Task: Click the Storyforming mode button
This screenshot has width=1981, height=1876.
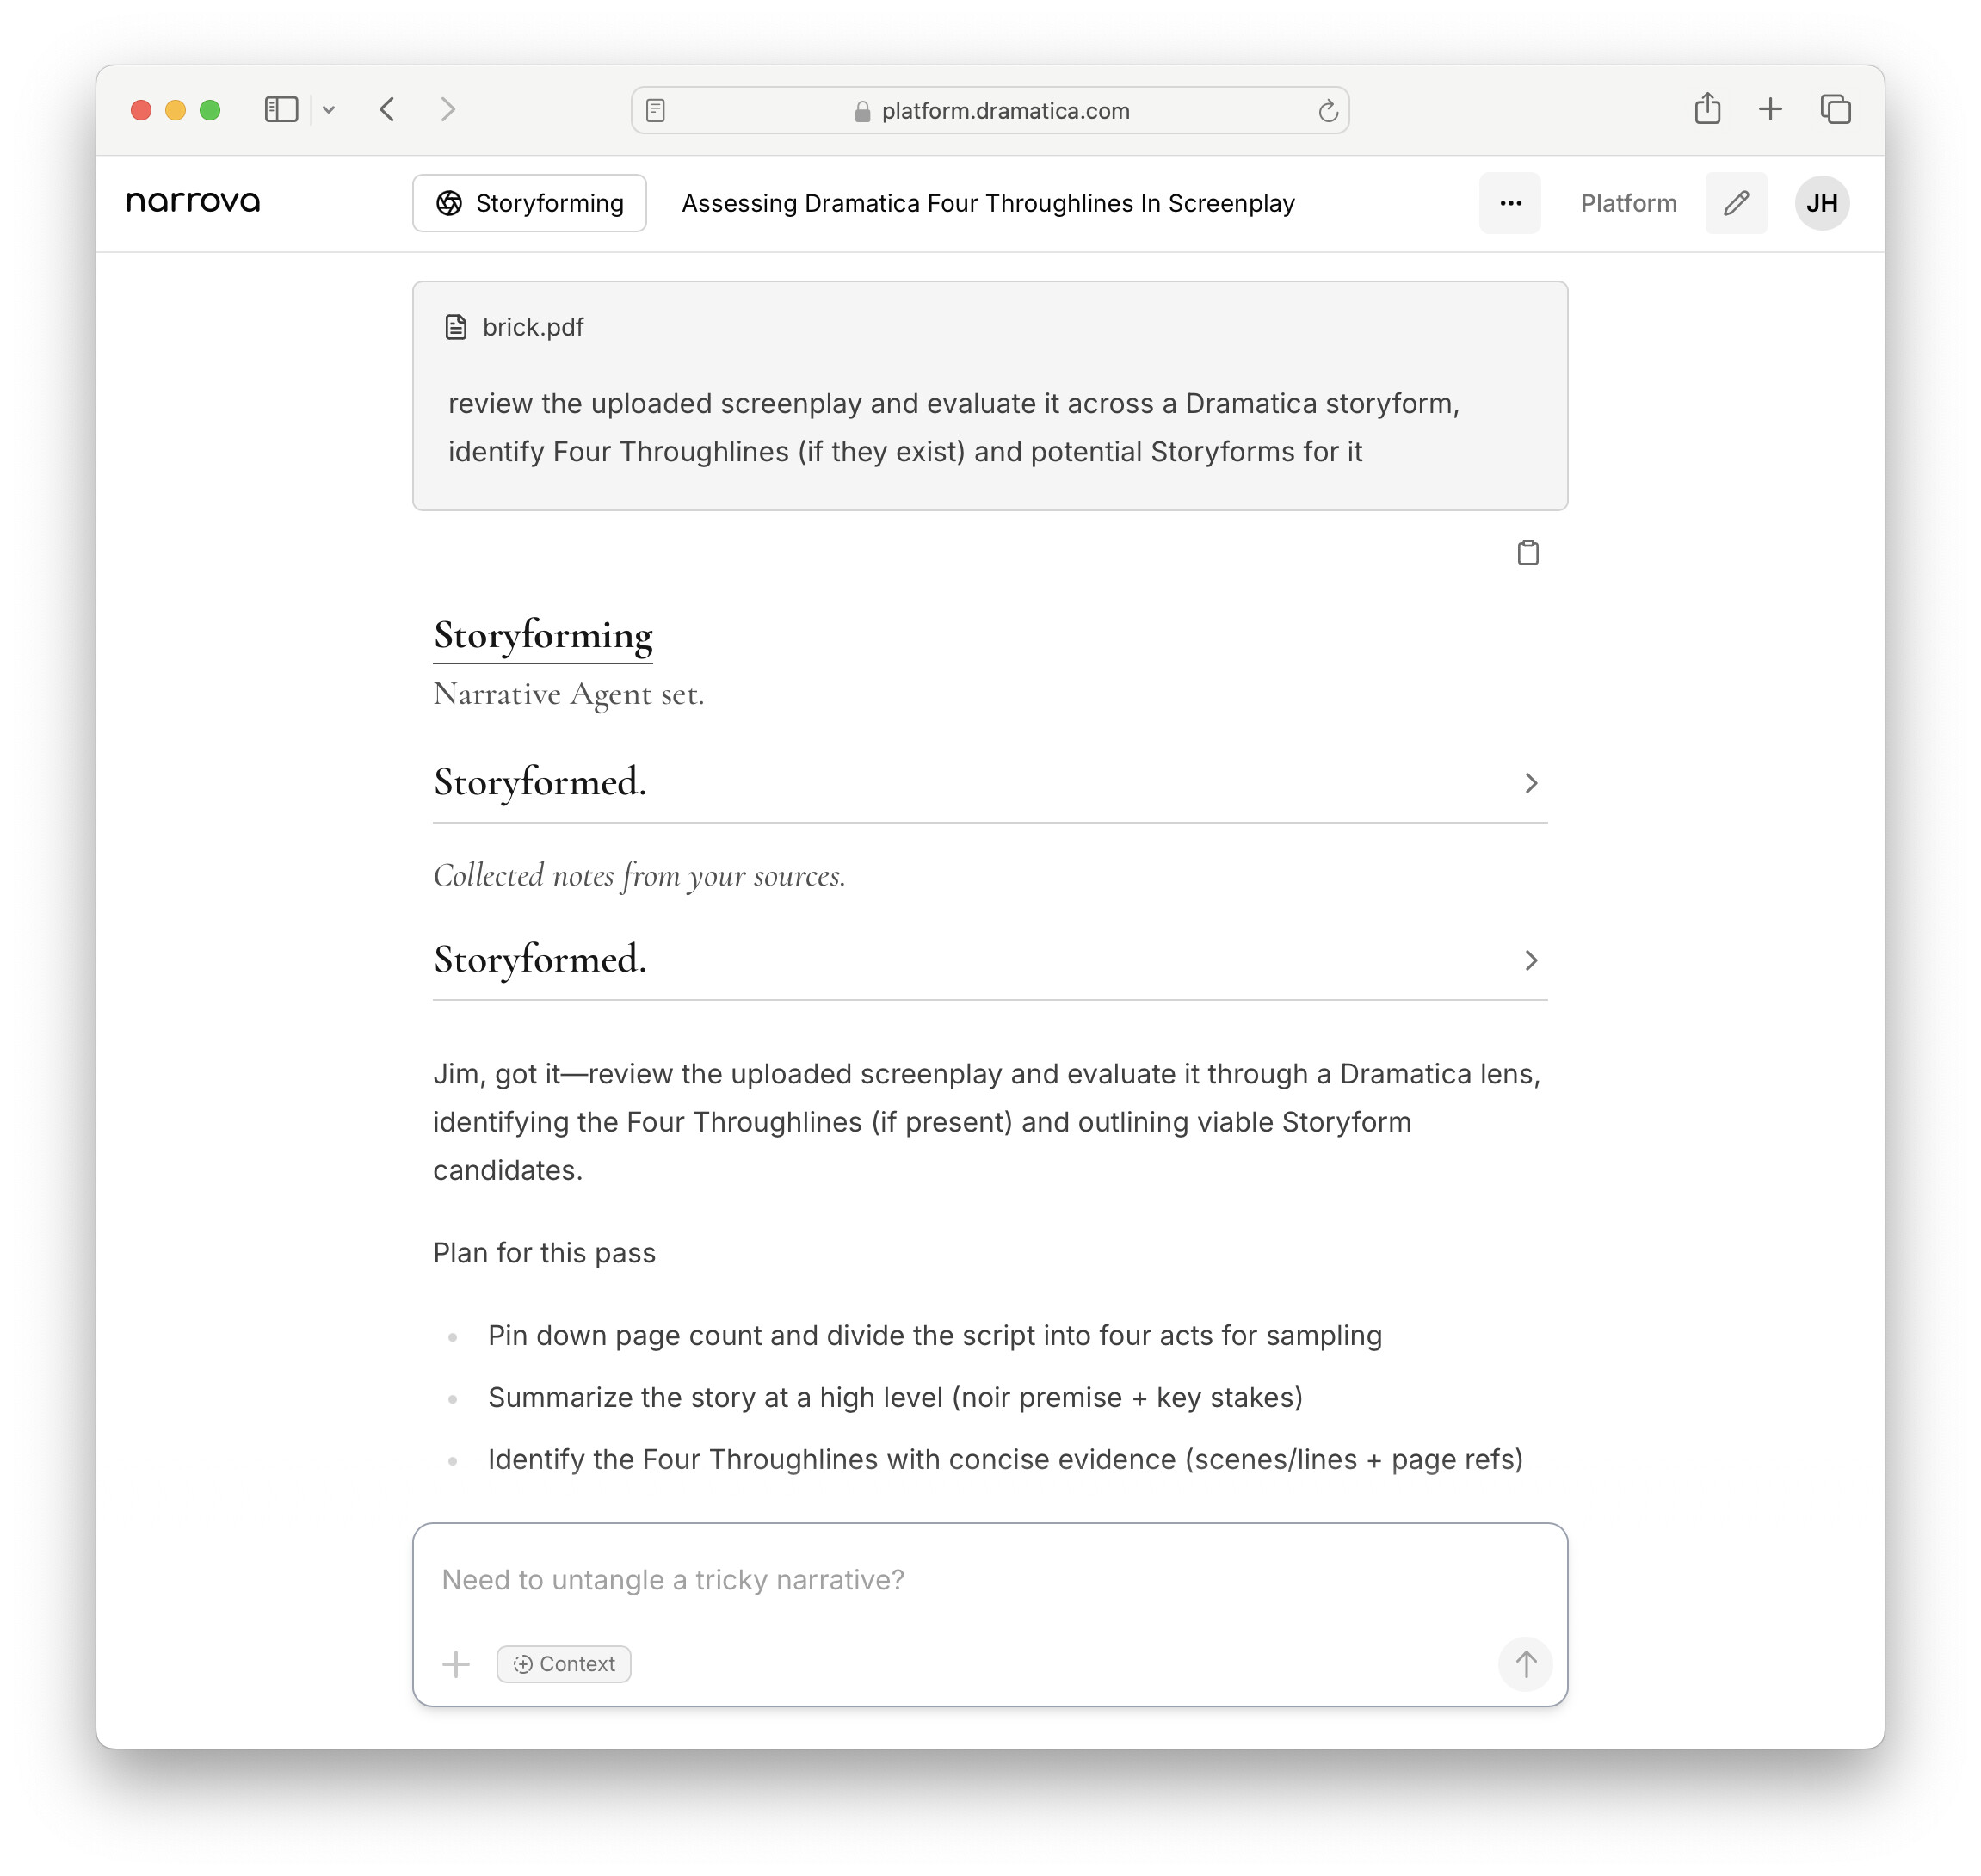Action: tap(529, 203)
